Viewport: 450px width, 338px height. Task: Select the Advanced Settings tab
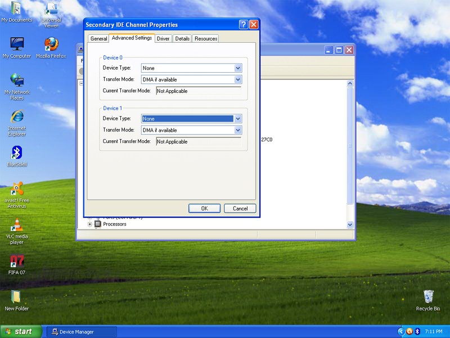[132, 38]
